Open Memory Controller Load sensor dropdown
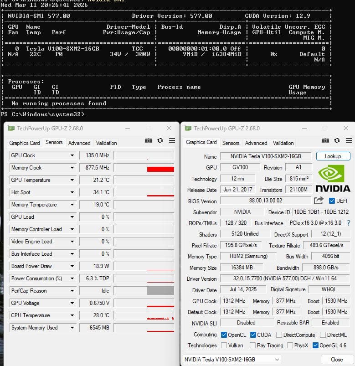The width and height of the screenshot is (355, 366). pyautogui.click(x=72, y=229)
